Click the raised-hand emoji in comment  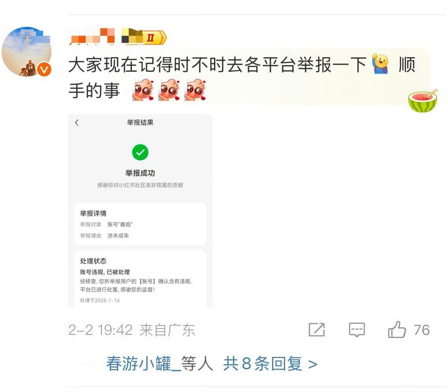(x=381, y=65)
